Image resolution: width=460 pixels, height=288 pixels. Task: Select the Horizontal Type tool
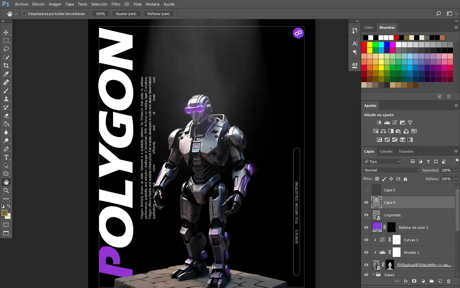tap(6, 157)
